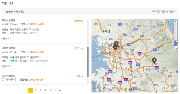Open the 제천서울병원 branch entry

[8, 20]
